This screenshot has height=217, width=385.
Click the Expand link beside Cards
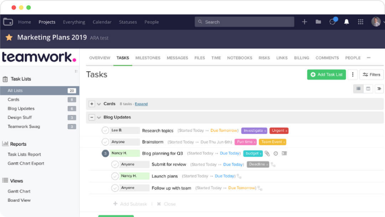click(141, 104)
